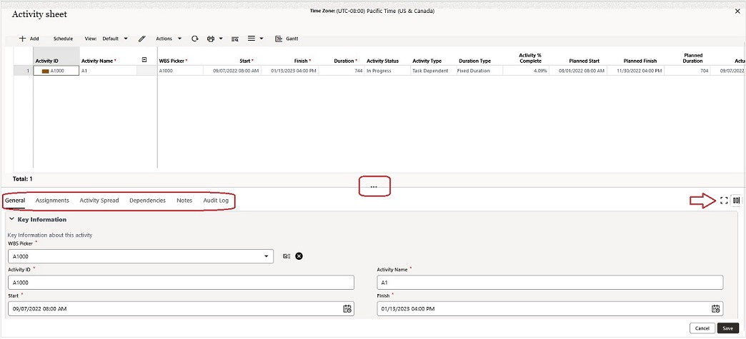746x339 pixels.
Task: Click the 08/01/2022 08:00 AM planned start cell
Action: pyautogui.click(x=579, y=71)
